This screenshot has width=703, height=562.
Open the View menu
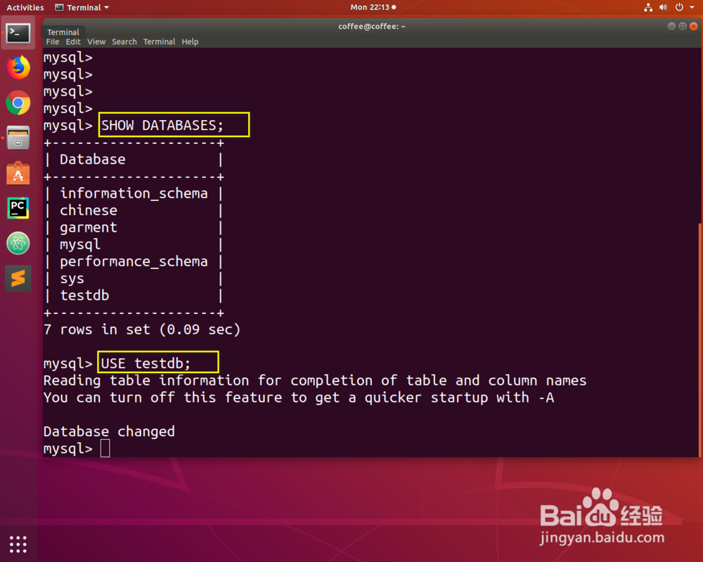pos(96,41)
